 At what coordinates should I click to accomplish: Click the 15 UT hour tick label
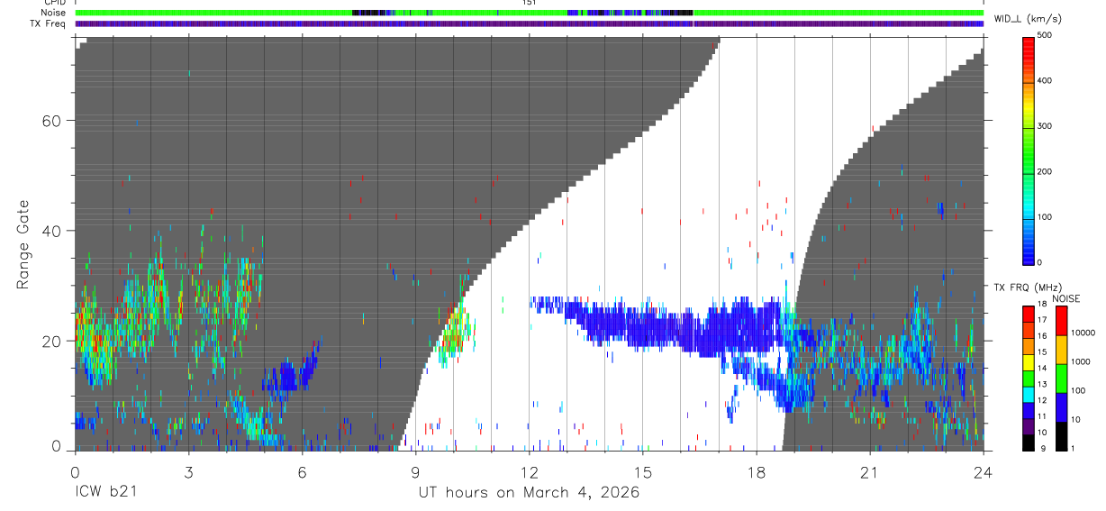coord(642,472)
